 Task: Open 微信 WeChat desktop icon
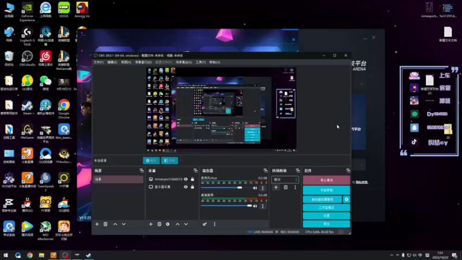point(46,83)
